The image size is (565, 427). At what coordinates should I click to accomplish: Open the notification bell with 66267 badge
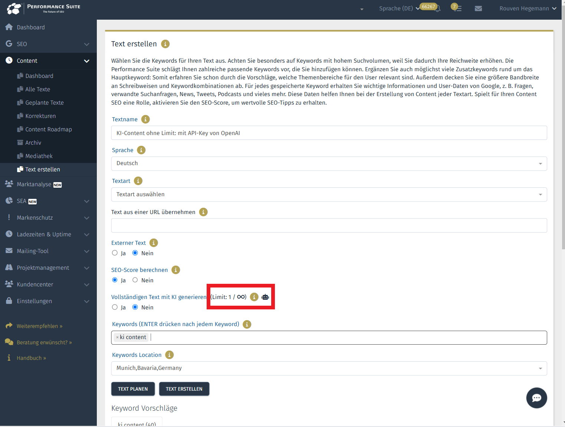point(437,8)
